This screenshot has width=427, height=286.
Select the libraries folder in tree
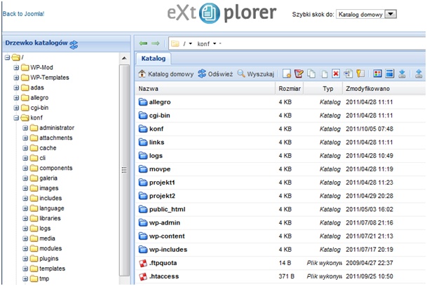(50, 218)
